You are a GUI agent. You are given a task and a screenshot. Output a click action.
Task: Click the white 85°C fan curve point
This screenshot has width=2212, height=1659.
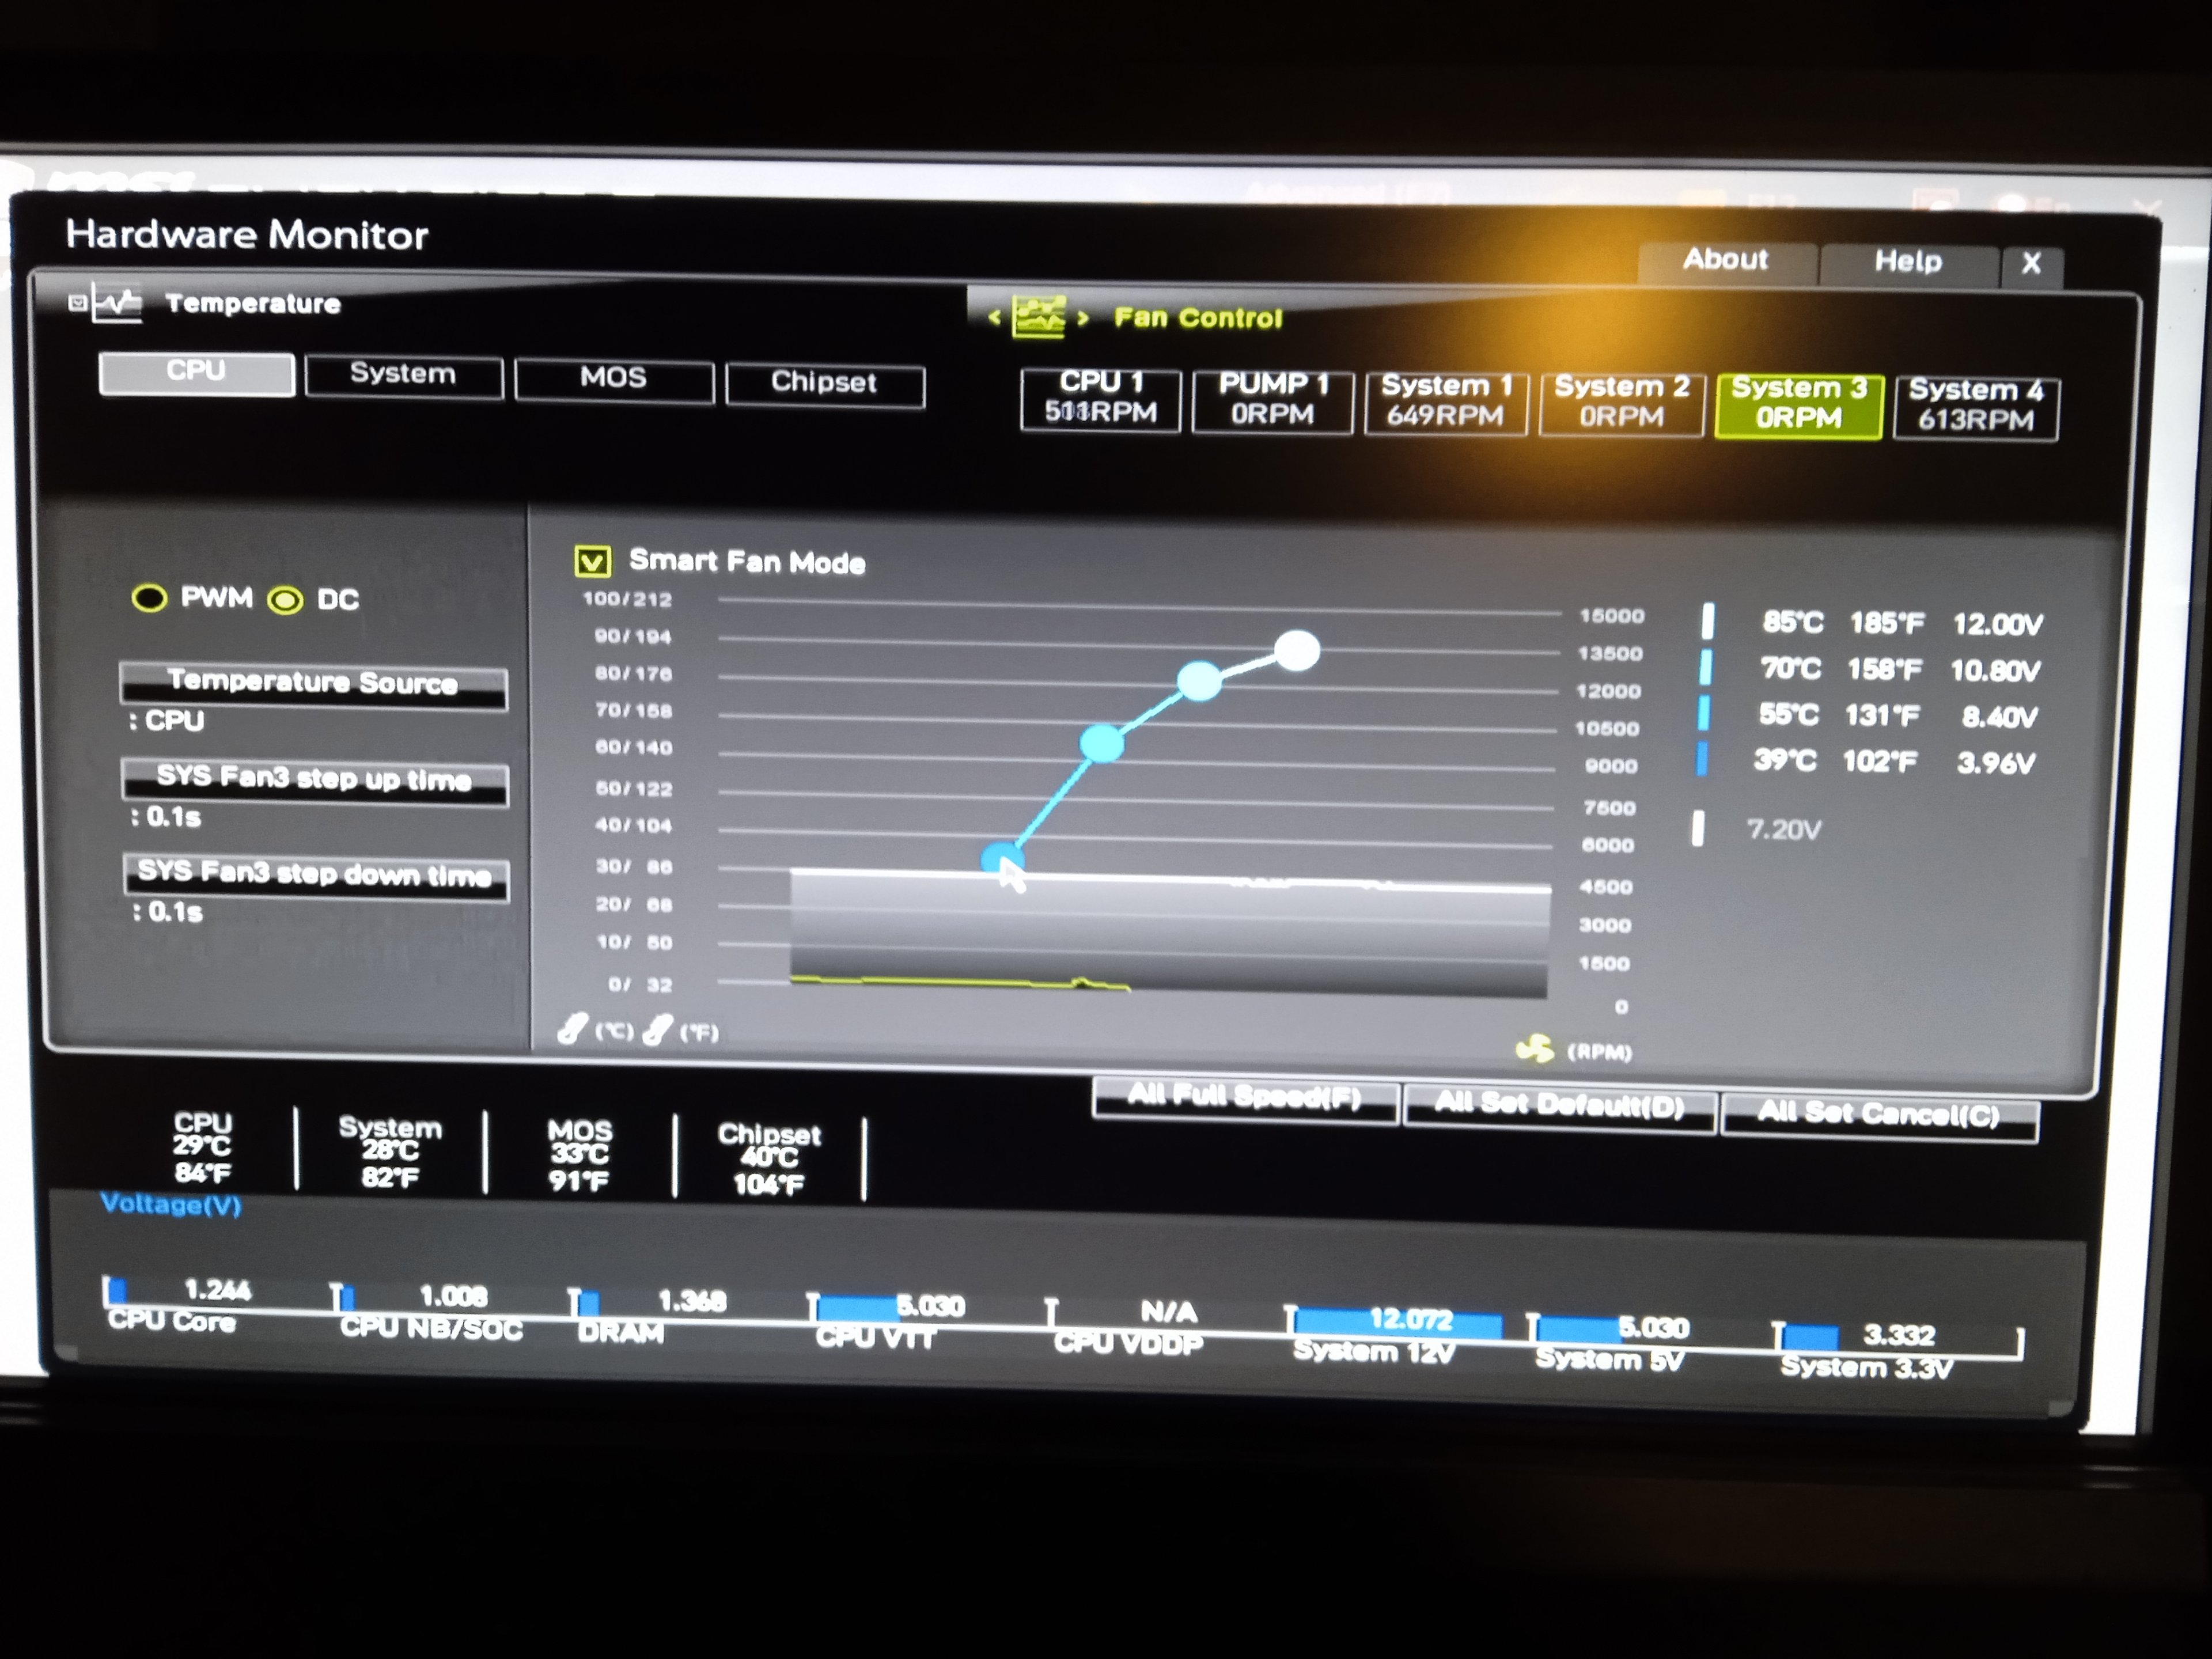pyautogui.click(x=1297, y=651)
